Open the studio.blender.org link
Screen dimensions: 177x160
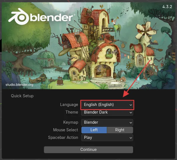19,85
